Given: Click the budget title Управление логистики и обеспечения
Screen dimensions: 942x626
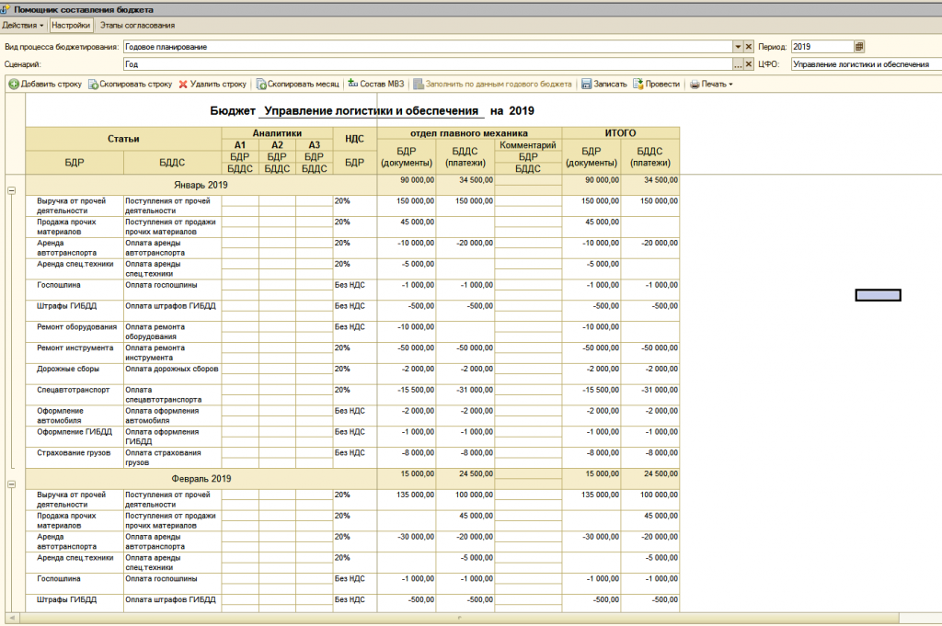Looking at the screenshot, I should [372, 110].
